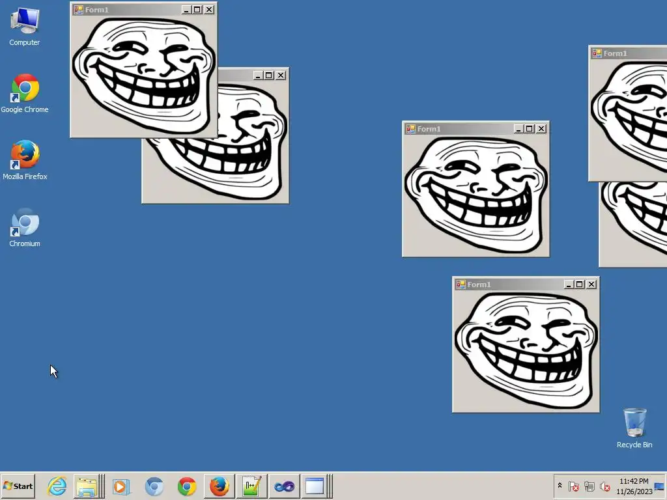Click troll face in Form1 above Recycle Bin
667x500 pixels.
[526, 350]
